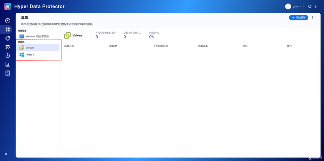Click the 操作 column header

[290, 46]
